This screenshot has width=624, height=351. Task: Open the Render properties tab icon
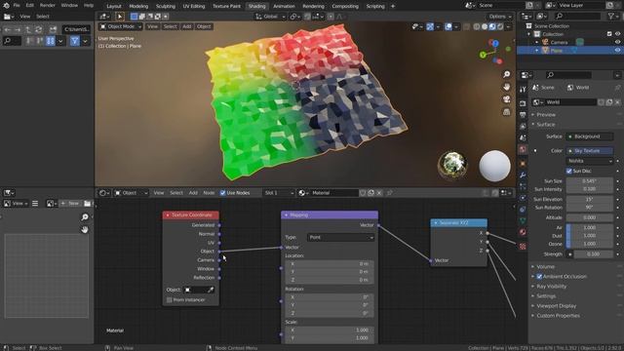pyautogui.click(x=523, y=103)
